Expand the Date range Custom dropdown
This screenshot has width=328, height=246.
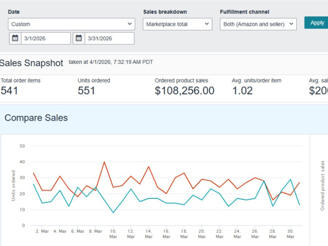[x=71, y=24]
